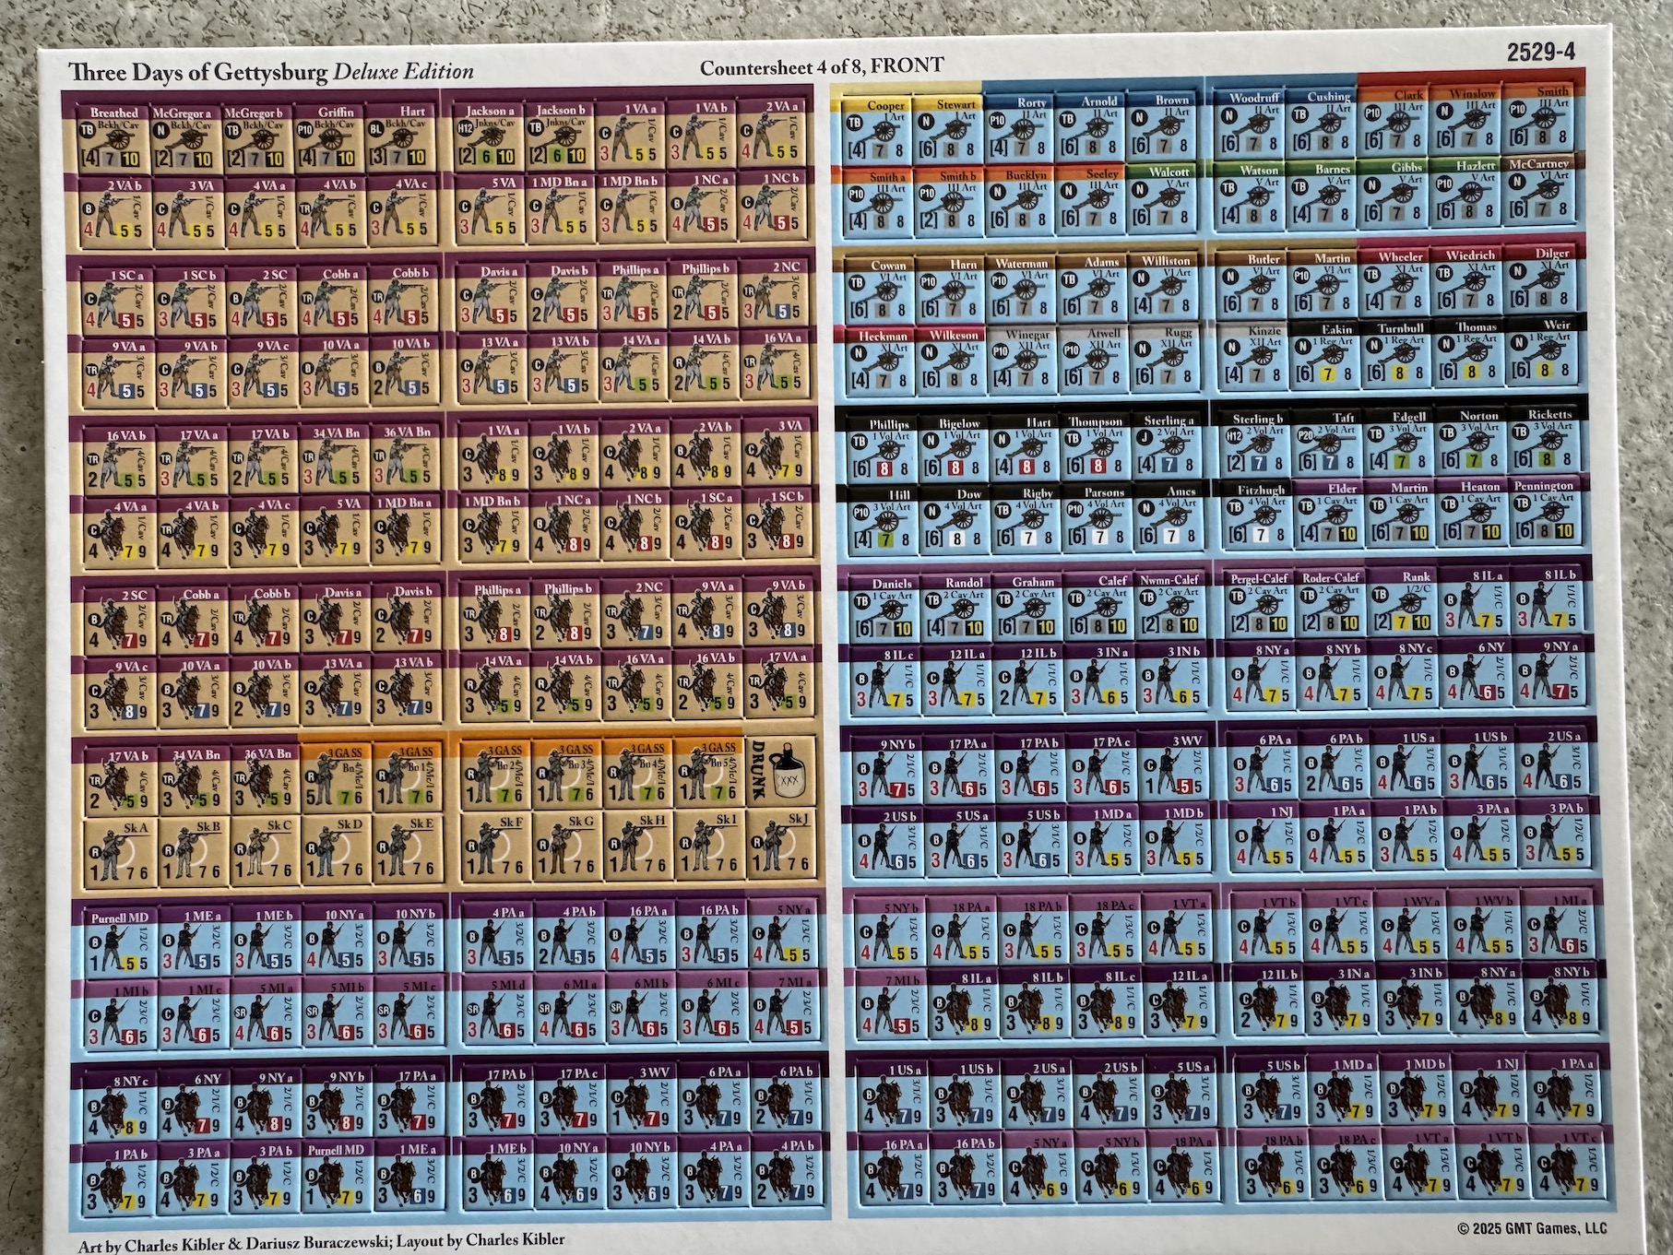Choose the Rorty II Art counter

click(1019, 128)
